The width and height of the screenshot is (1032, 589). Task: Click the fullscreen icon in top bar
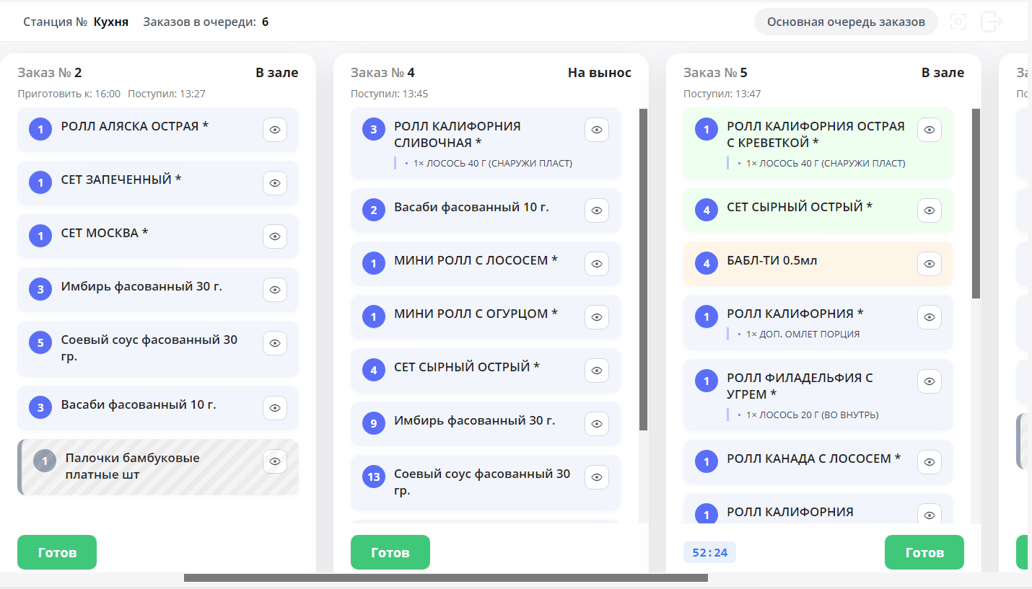tap(958, 22)
